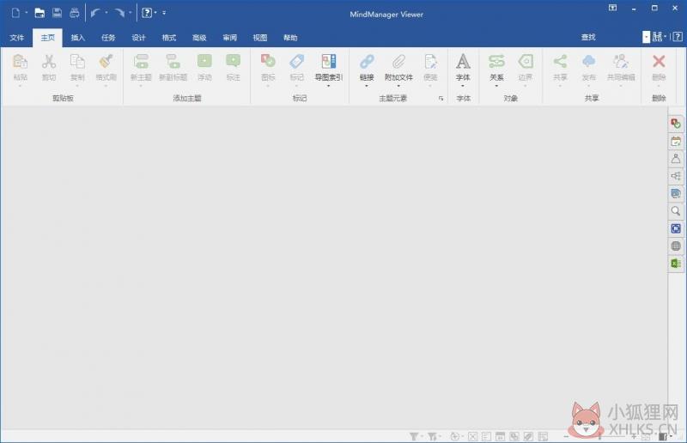687x443 pixels.
Task: Click the 共同编辑 co-editing icon
Action: (621, 61)
